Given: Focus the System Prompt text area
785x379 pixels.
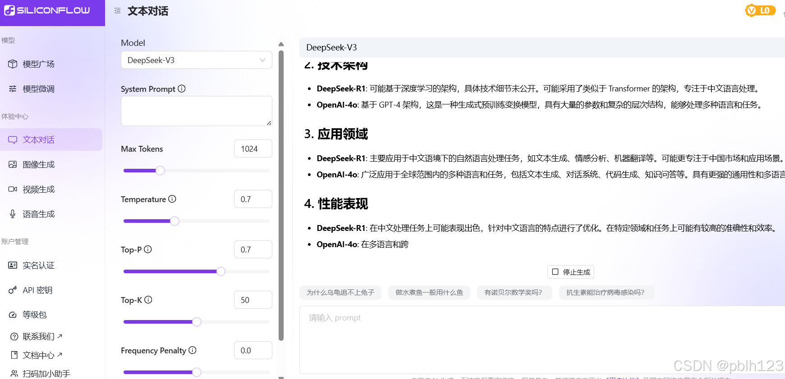Looking at the screenshot, I should [x=197, y=111].
